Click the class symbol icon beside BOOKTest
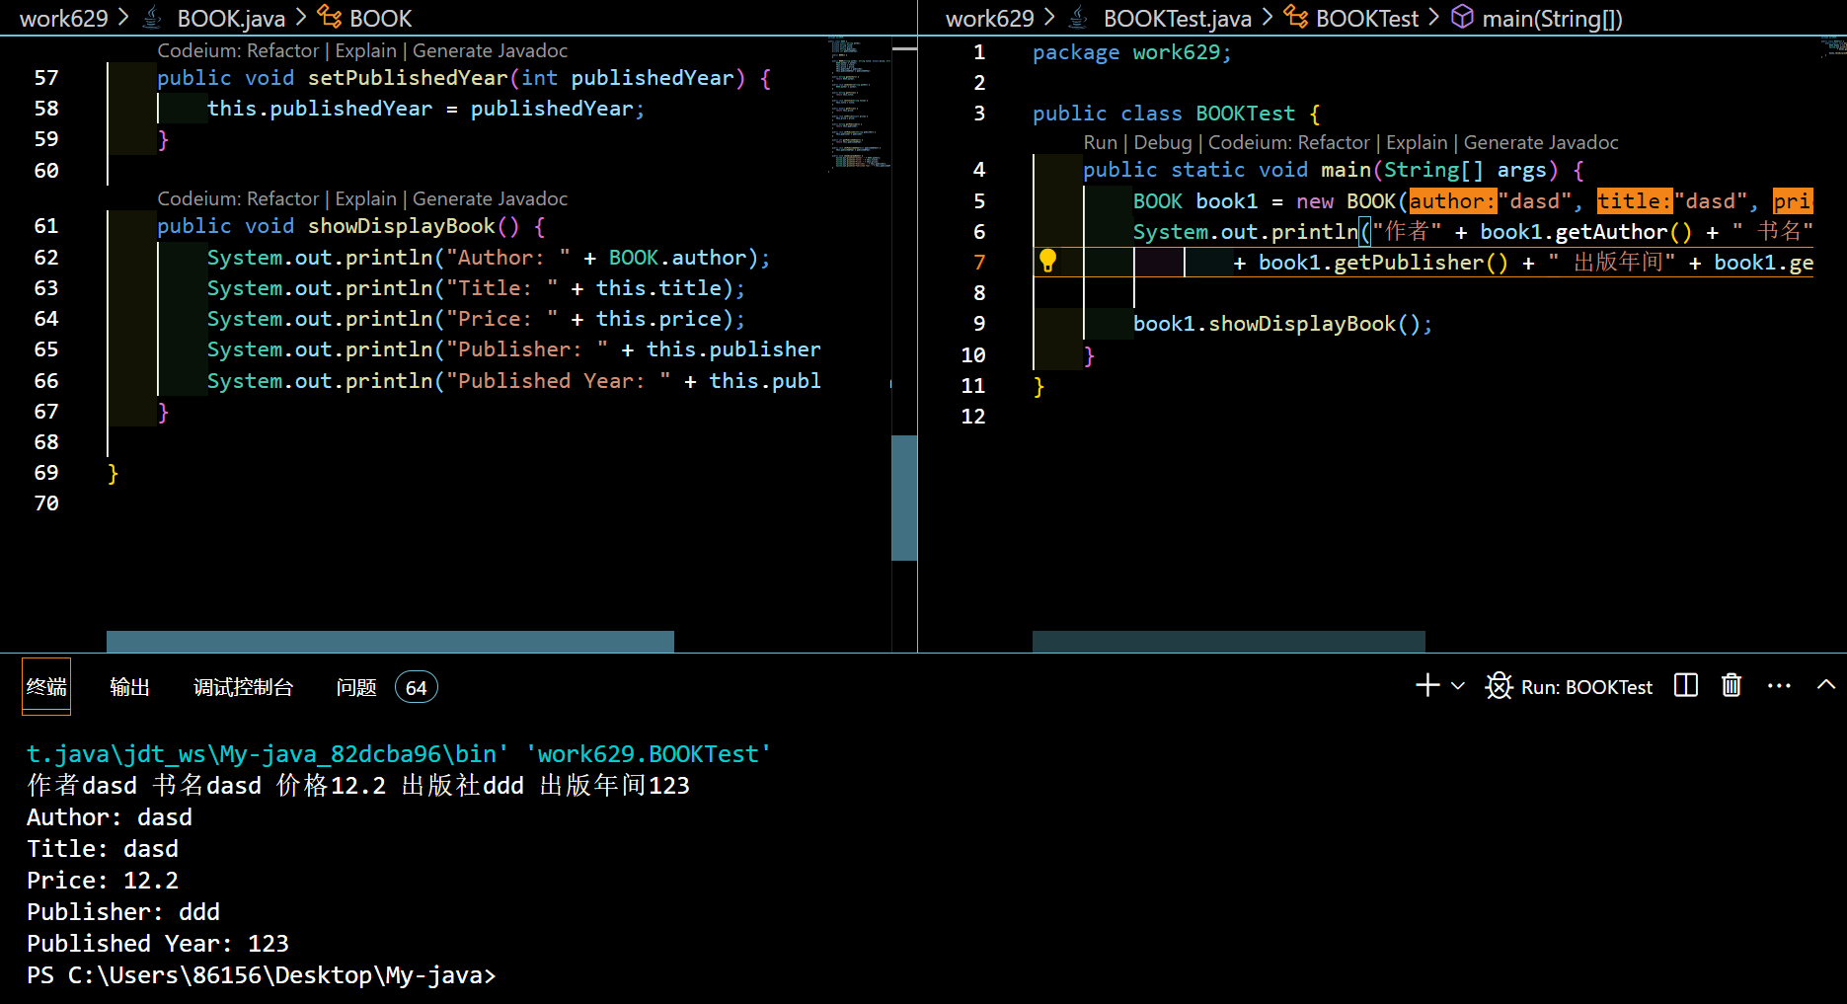Screen dimensions: 1847x1004 point(1295,18)
